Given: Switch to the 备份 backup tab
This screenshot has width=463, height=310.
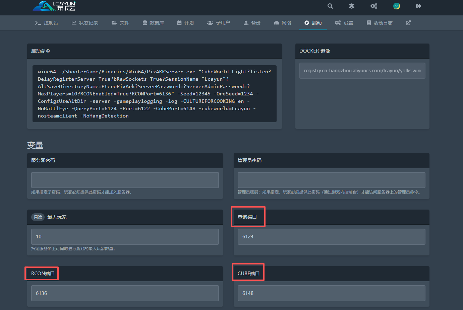Looking at the screenshot, I should coord(252,23).
